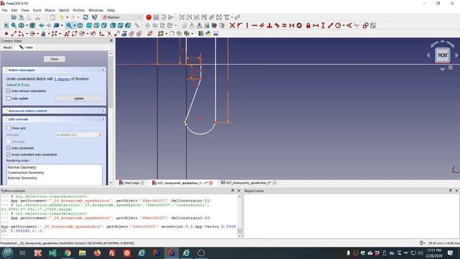Apply the perpendicular constraint tool
Screen dimensions: 460x259
[270, 26]
